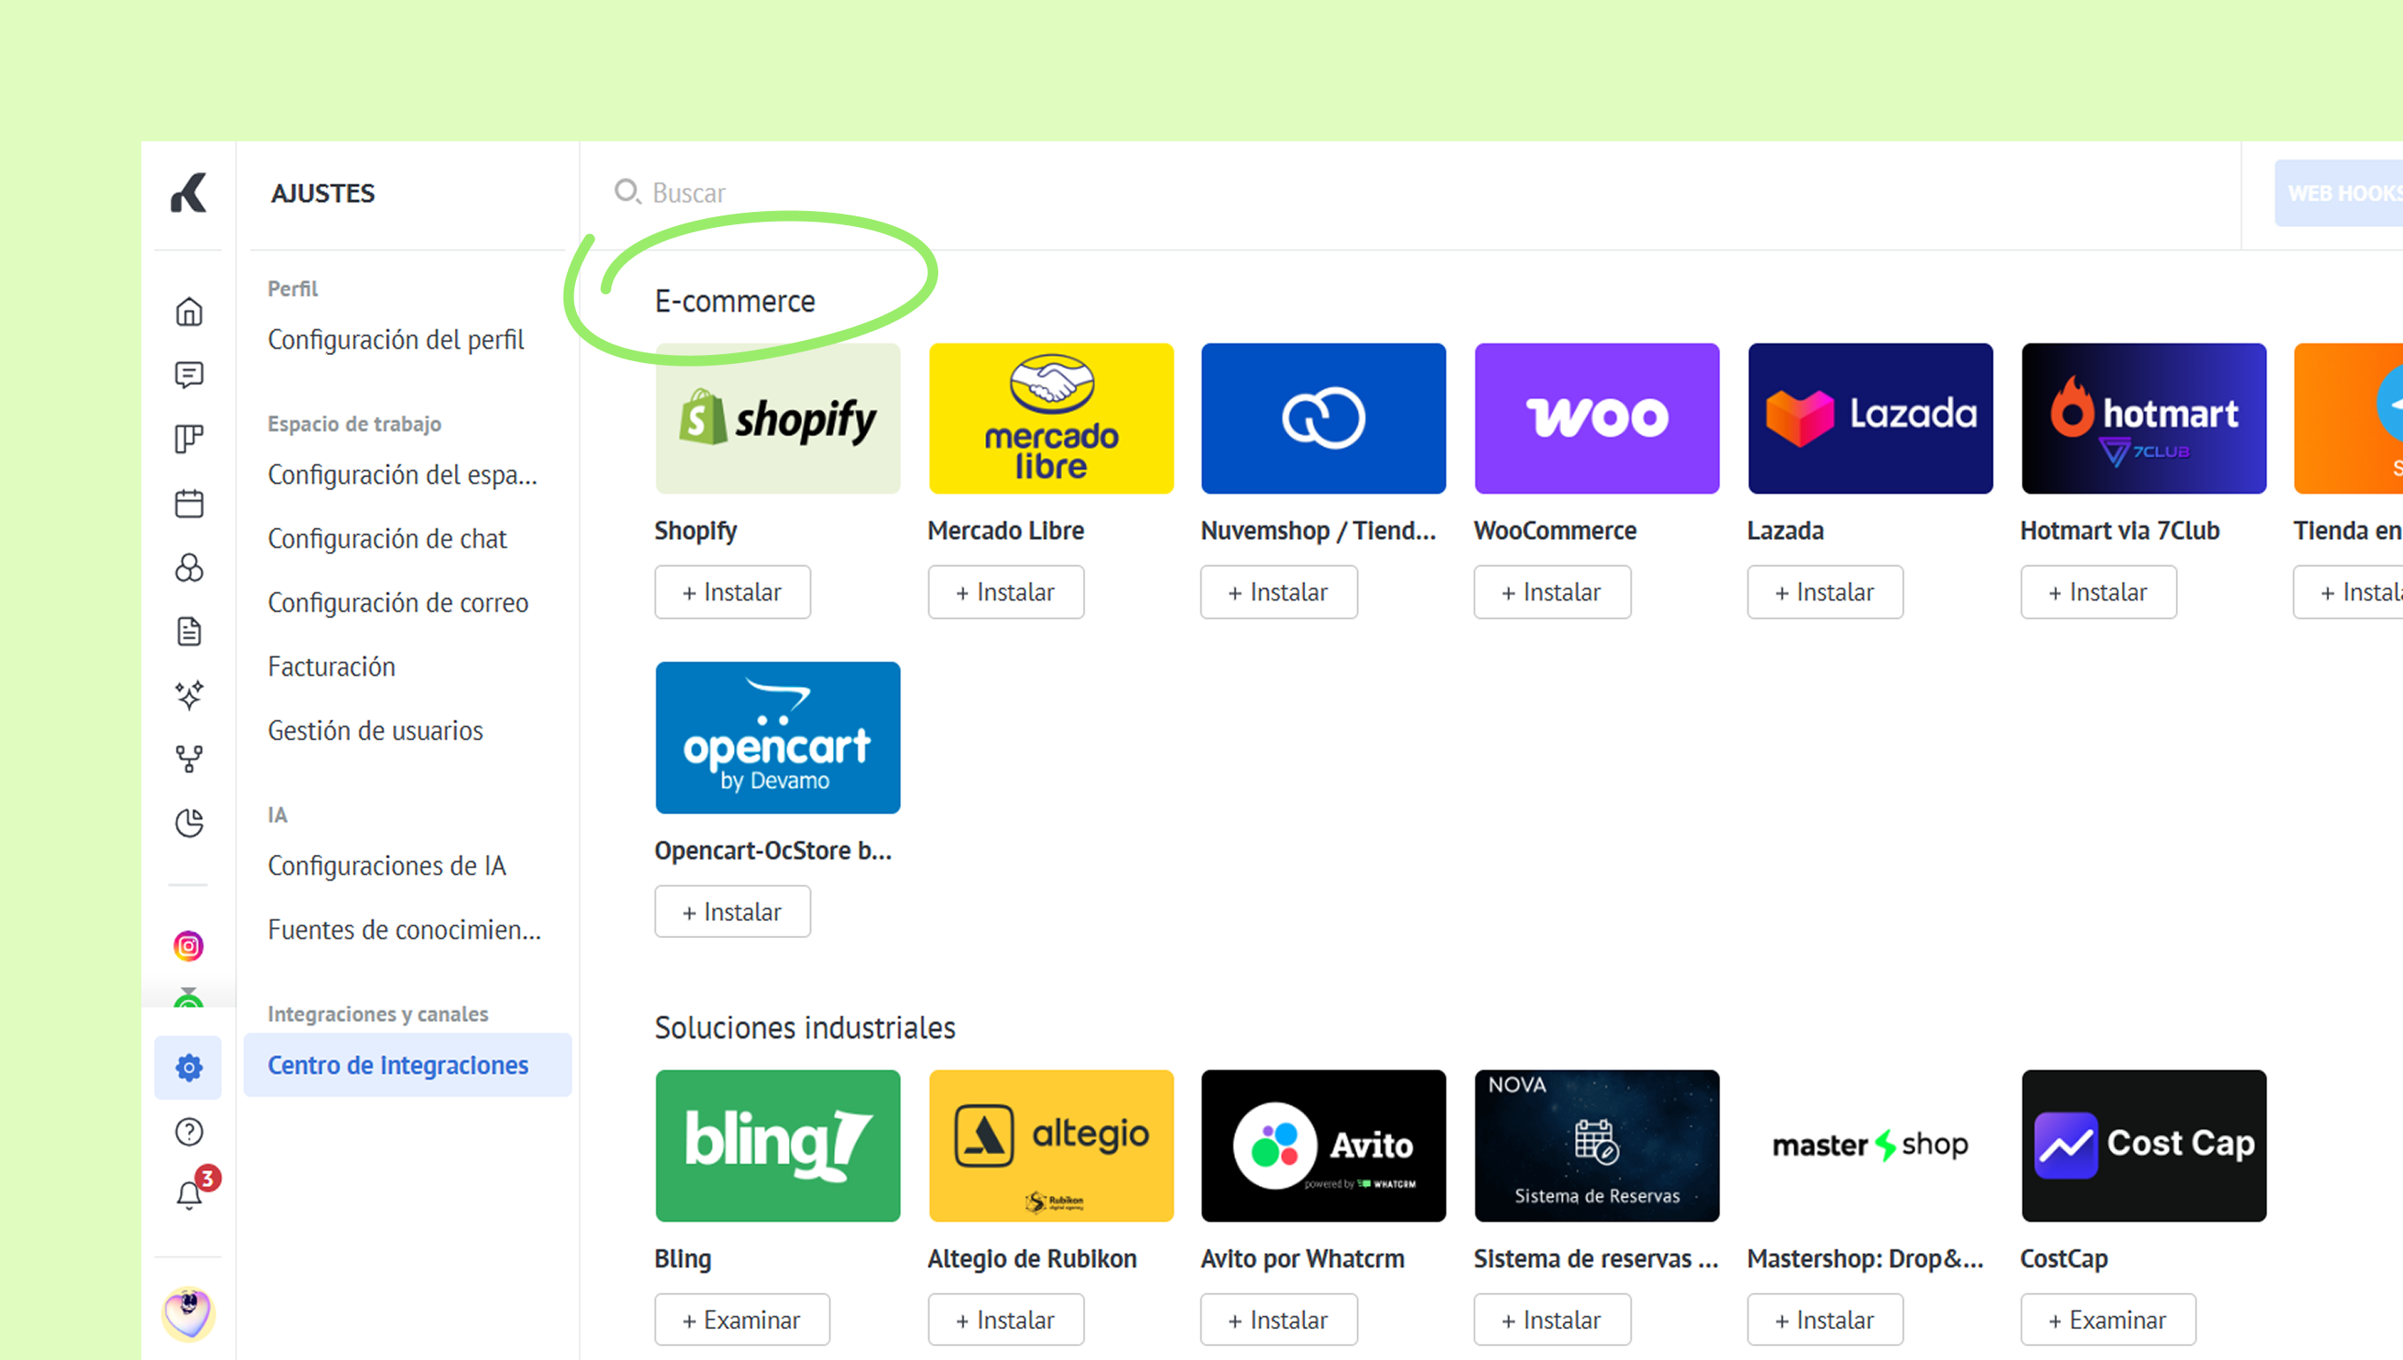Screen dimensions: 2403x1360
Task: Open the Cost Cap integration tile
Action: point(2143,1146)
